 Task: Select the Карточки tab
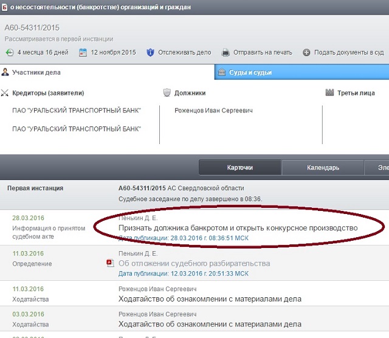tap(240, 168)
